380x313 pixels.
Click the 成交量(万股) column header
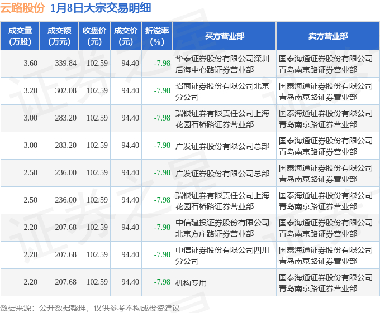(x=20, y=36)
